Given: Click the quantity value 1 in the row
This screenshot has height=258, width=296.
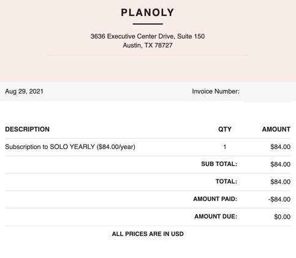Looking at the screenshot, I should [x=225, y=147].
